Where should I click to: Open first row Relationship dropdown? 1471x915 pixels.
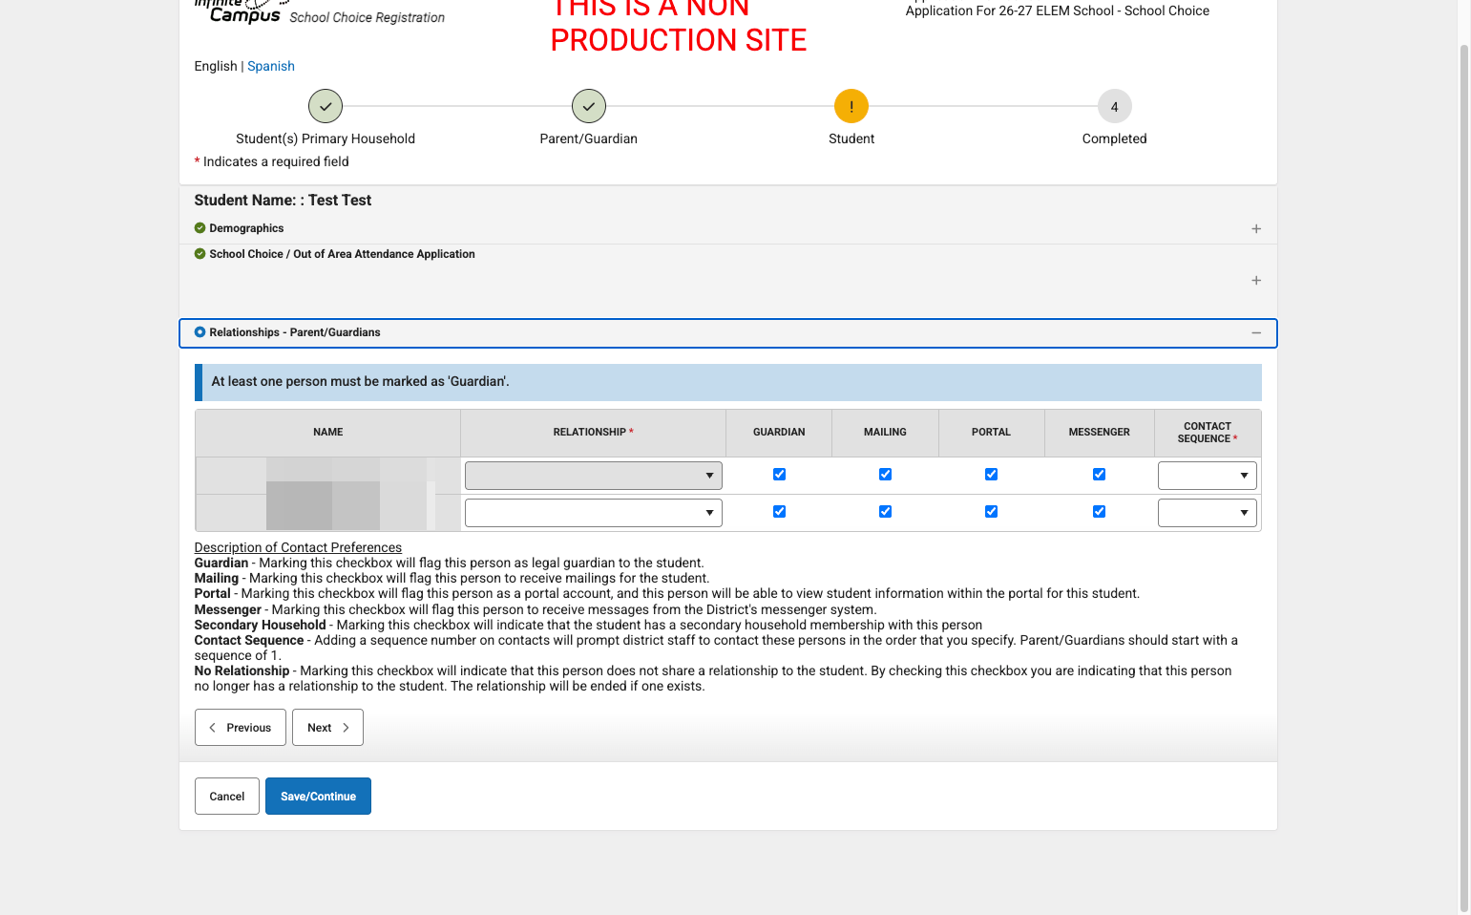pos(593,476)
